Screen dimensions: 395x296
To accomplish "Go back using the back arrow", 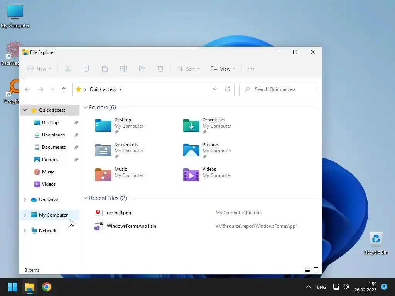I will pos(27,89).
